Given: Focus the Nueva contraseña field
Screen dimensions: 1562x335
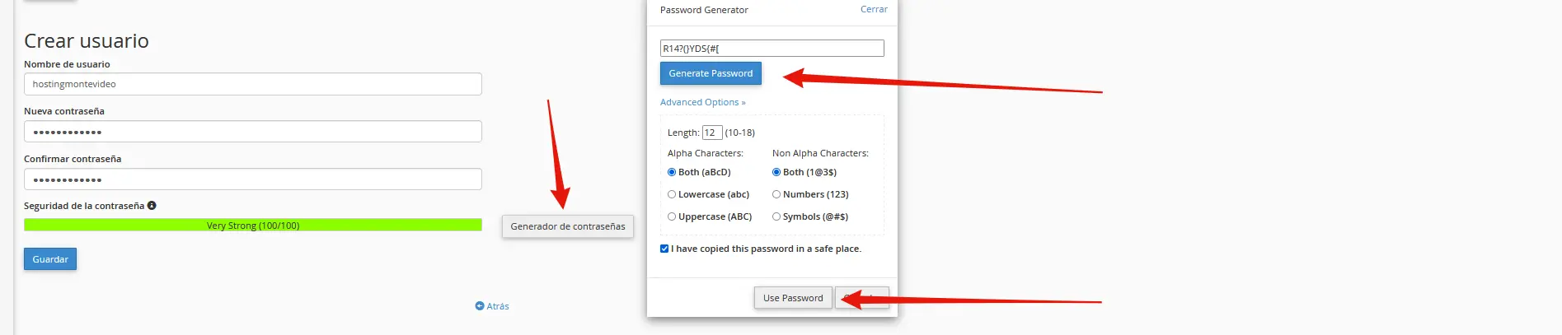Looking at the screenshot, I should click(x=253, y=132).
